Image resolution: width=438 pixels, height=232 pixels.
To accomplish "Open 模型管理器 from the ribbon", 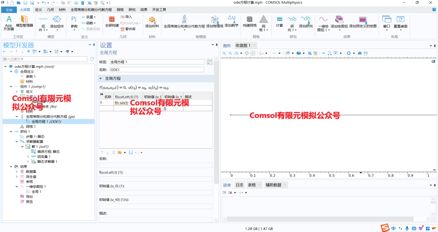I will (x=24, y=22).
